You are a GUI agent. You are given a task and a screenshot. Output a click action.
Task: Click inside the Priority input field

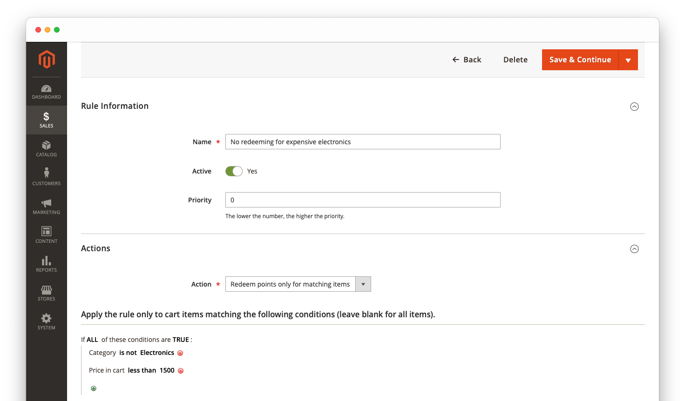[x=363, y=200]
